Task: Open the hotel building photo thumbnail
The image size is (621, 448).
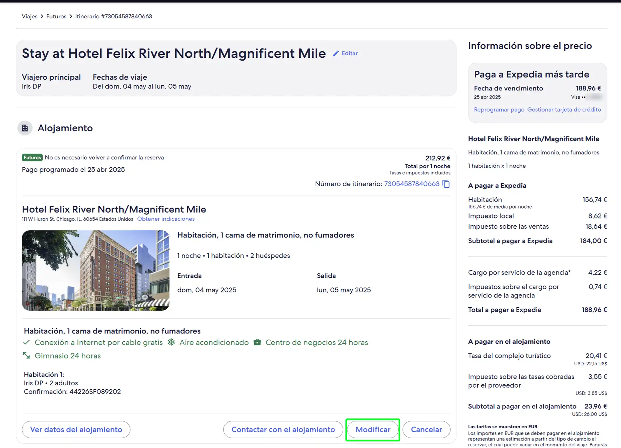Action: [96, 270]
